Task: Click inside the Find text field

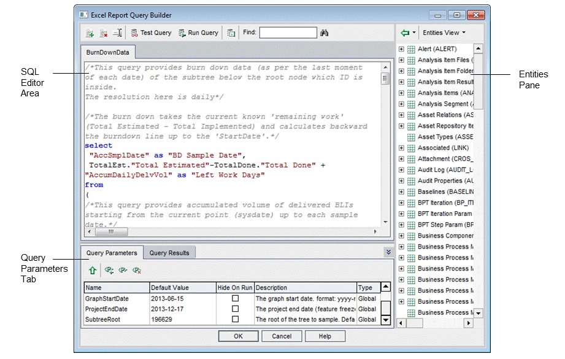Action: click(288, 33)
